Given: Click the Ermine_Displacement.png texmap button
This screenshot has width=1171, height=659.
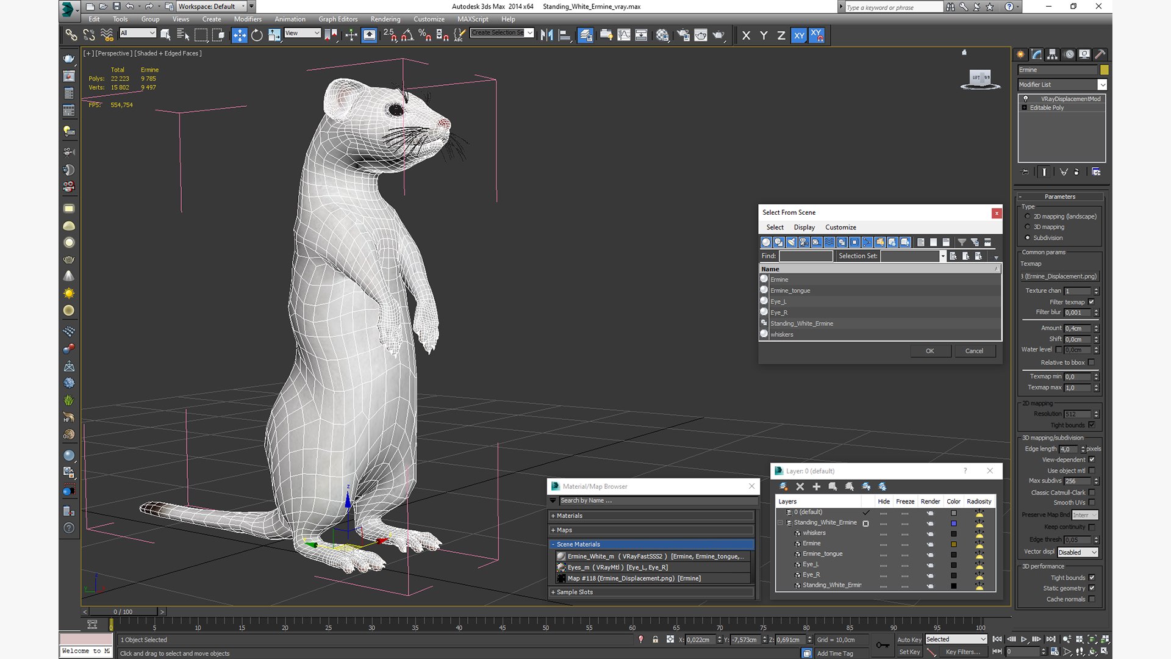Looking at the screenshot, I should 1060,276.
